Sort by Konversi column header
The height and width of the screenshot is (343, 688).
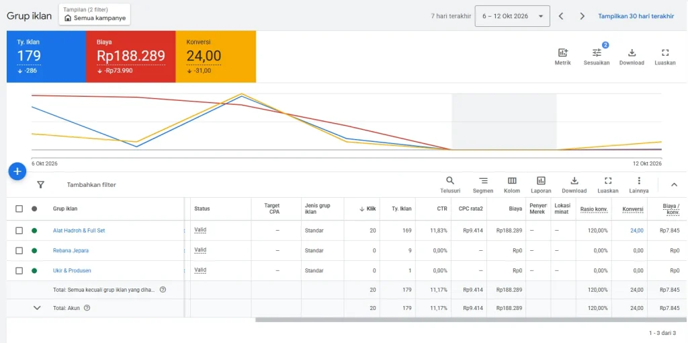[633, 209]
